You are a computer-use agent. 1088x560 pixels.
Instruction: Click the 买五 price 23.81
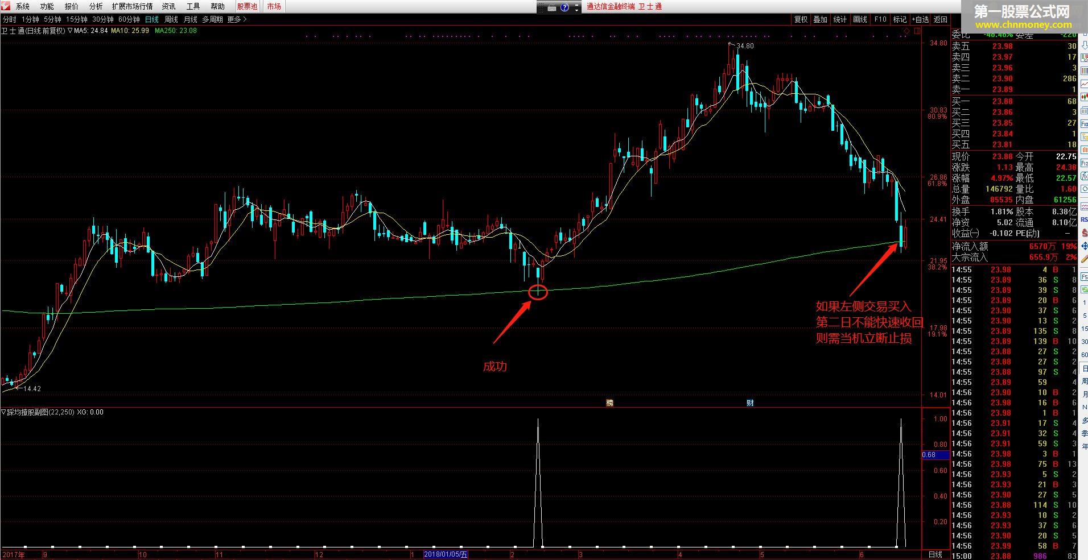click(1003, 144)
